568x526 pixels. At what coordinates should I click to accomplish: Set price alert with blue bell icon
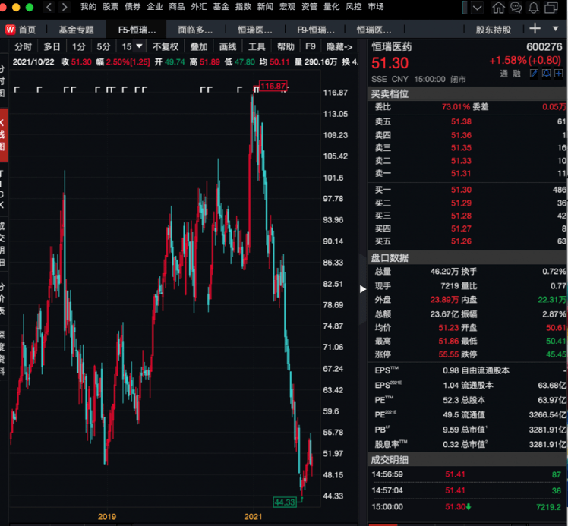coord(546,74)
